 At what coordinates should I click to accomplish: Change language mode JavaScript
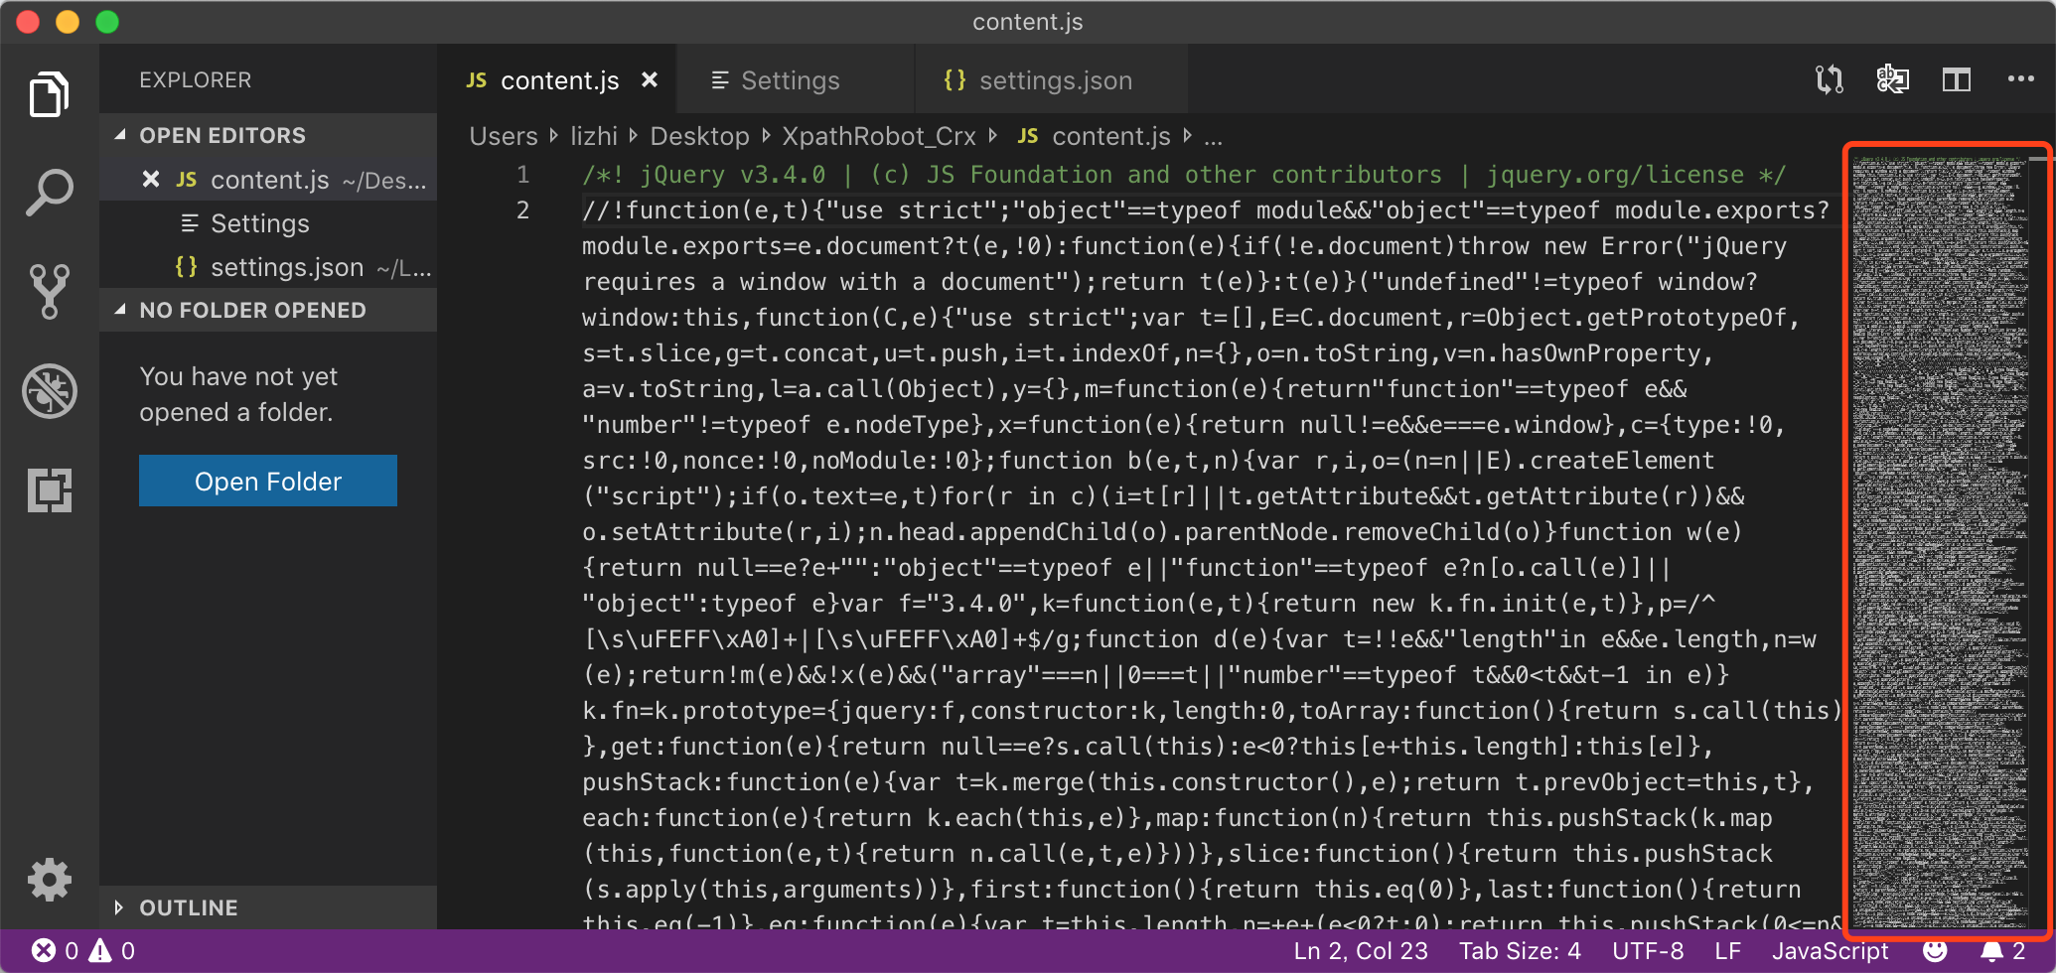pyautogui.click(x=1830, y=951)
